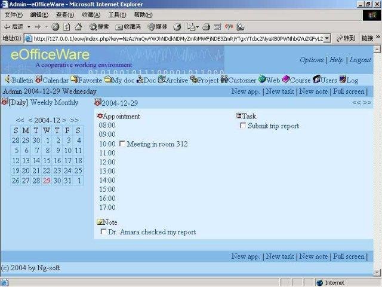Viewport: 382px width, 287px height.
Task: Open the Users module icon
Action: point(317,79)
